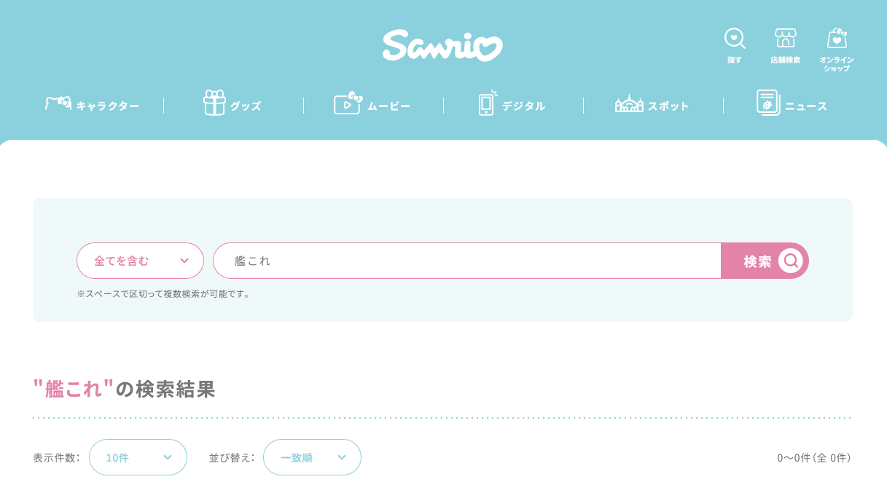Open the オンラインショップ text link

[x=837, y=64]
